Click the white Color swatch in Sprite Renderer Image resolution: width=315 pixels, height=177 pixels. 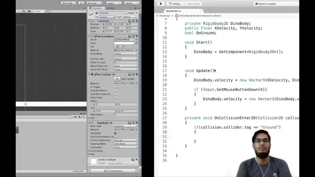click(124, 43)
